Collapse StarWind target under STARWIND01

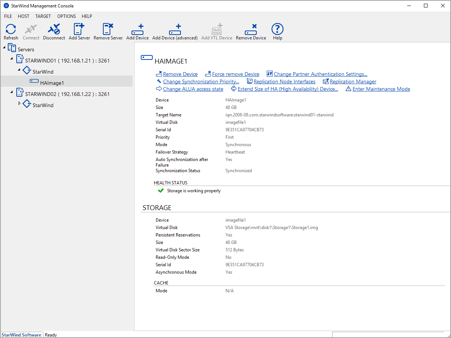pyautogui.click(x=19, y=70)
